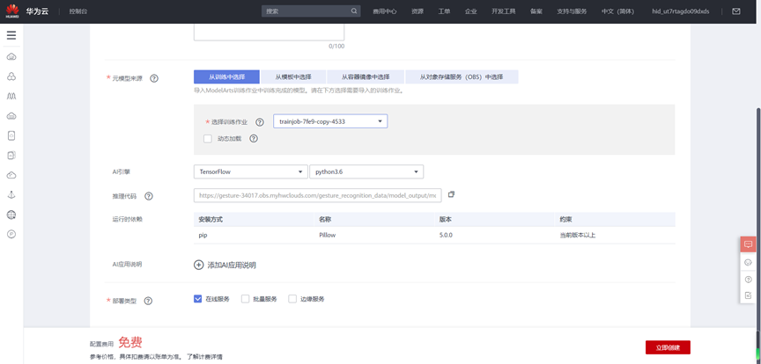Click the description textarea showing 0/100

(269, 33)
